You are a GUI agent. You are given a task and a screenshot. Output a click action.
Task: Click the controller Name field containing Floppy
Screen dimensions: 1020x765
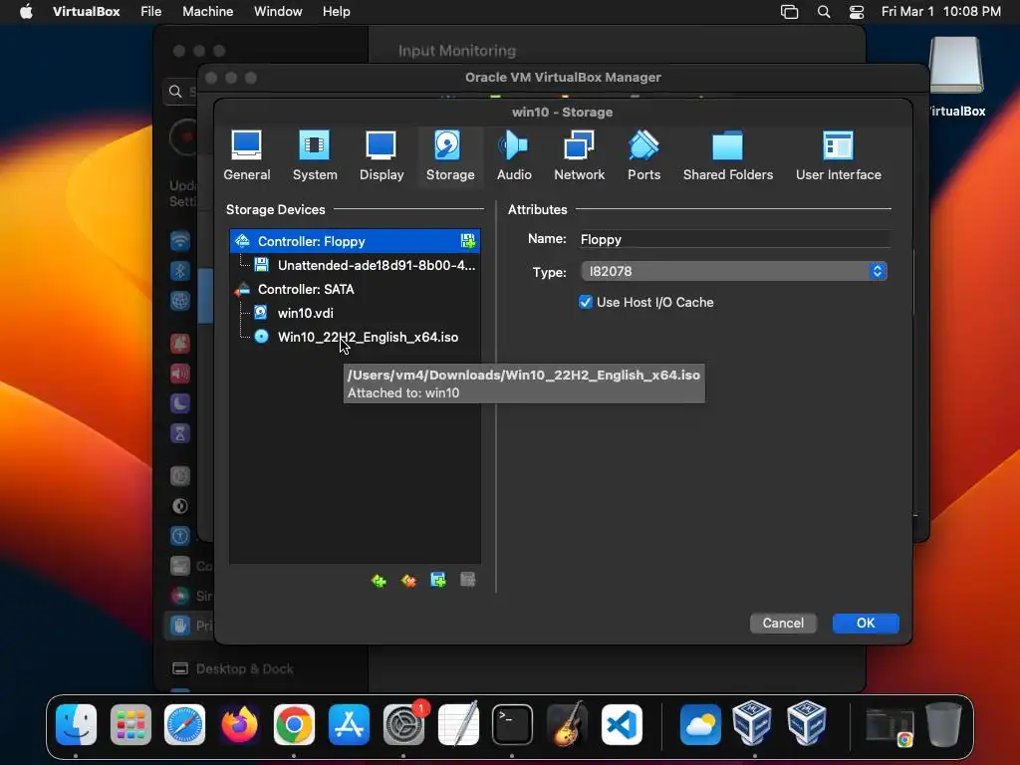[734, 239]
